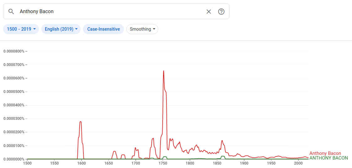Viewport: 352px width, 168px height.
Task: Click inside the Anthony Bacon search field
Action: [x=110, y=12]
